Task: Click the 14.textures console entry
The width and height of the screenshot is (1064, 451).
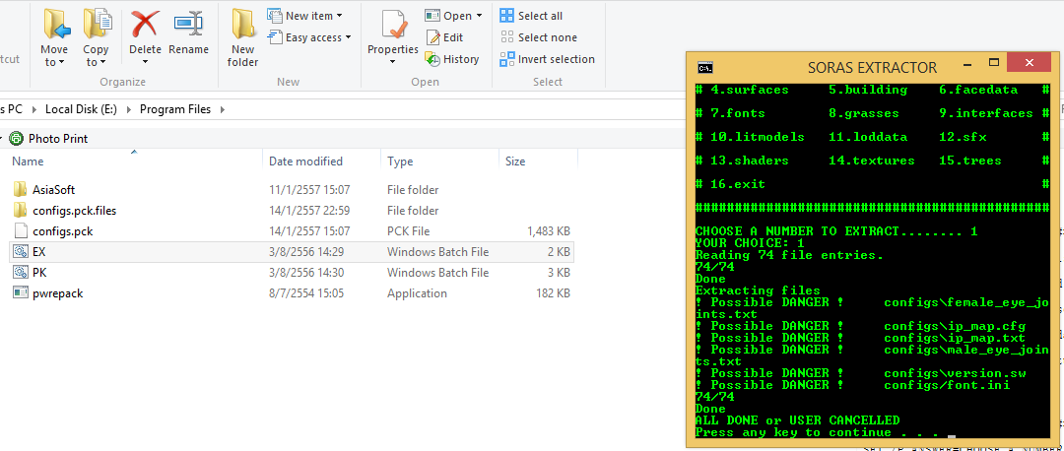Action: 871,161
